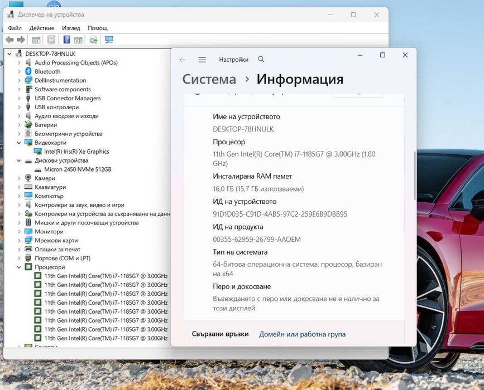Click the Перо и докосване value text
Viewport: 484px width, 390px height.
(x=296, y=304)
